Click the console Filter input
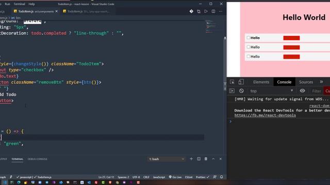 pyautogui.click(x=317, y=91)
